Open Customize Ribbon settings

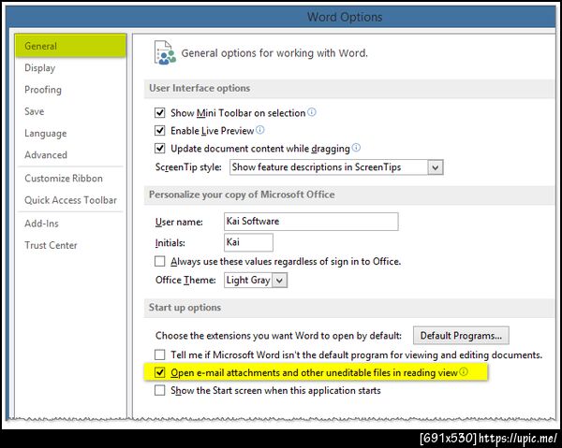64,179
